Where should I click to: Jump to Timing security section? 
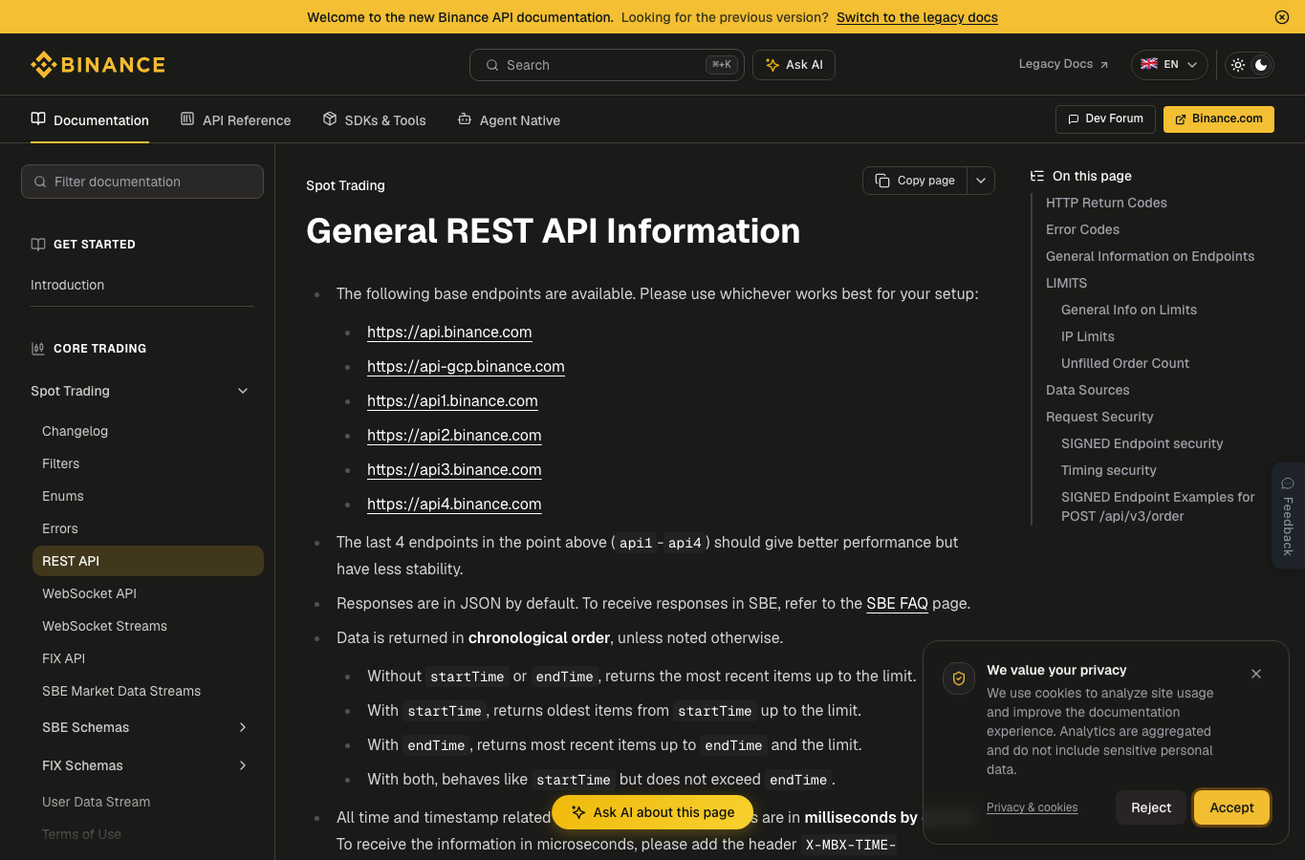point(1109,470)
